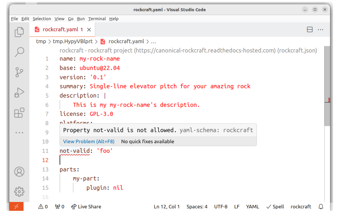Viewport: 338px width, 217px height.
Task: Open the Source Control view icon
Action: pyautogui.click(x=19, y=72)
